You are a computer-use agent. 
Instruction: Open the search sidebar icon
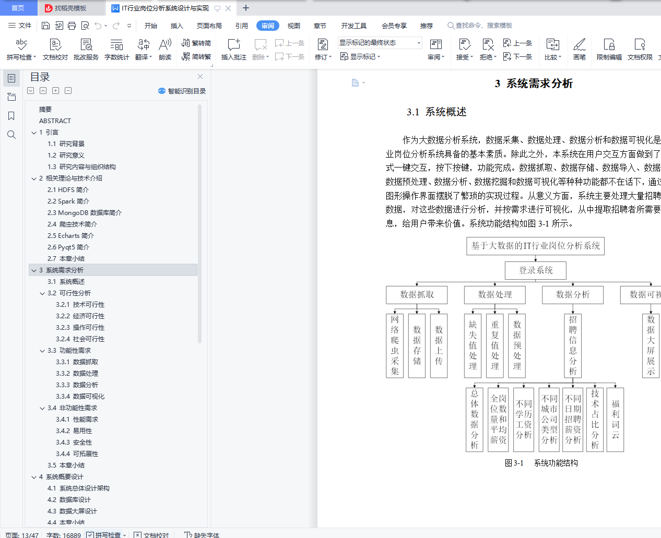11,135
